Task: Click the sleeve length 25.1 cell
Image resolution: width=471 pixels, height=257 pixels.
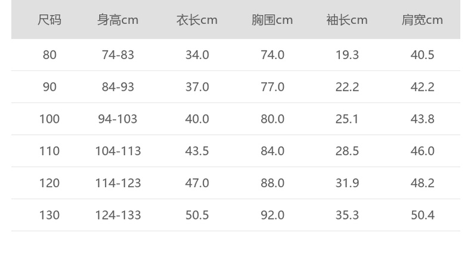Action: 347,119
